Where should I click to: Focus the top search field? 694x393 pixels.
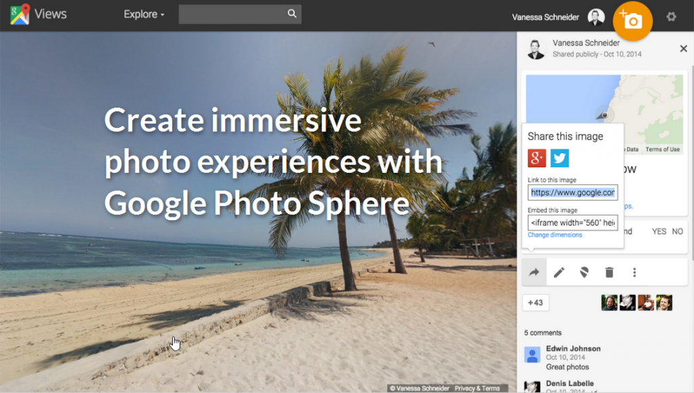click(x=240, y=14)
